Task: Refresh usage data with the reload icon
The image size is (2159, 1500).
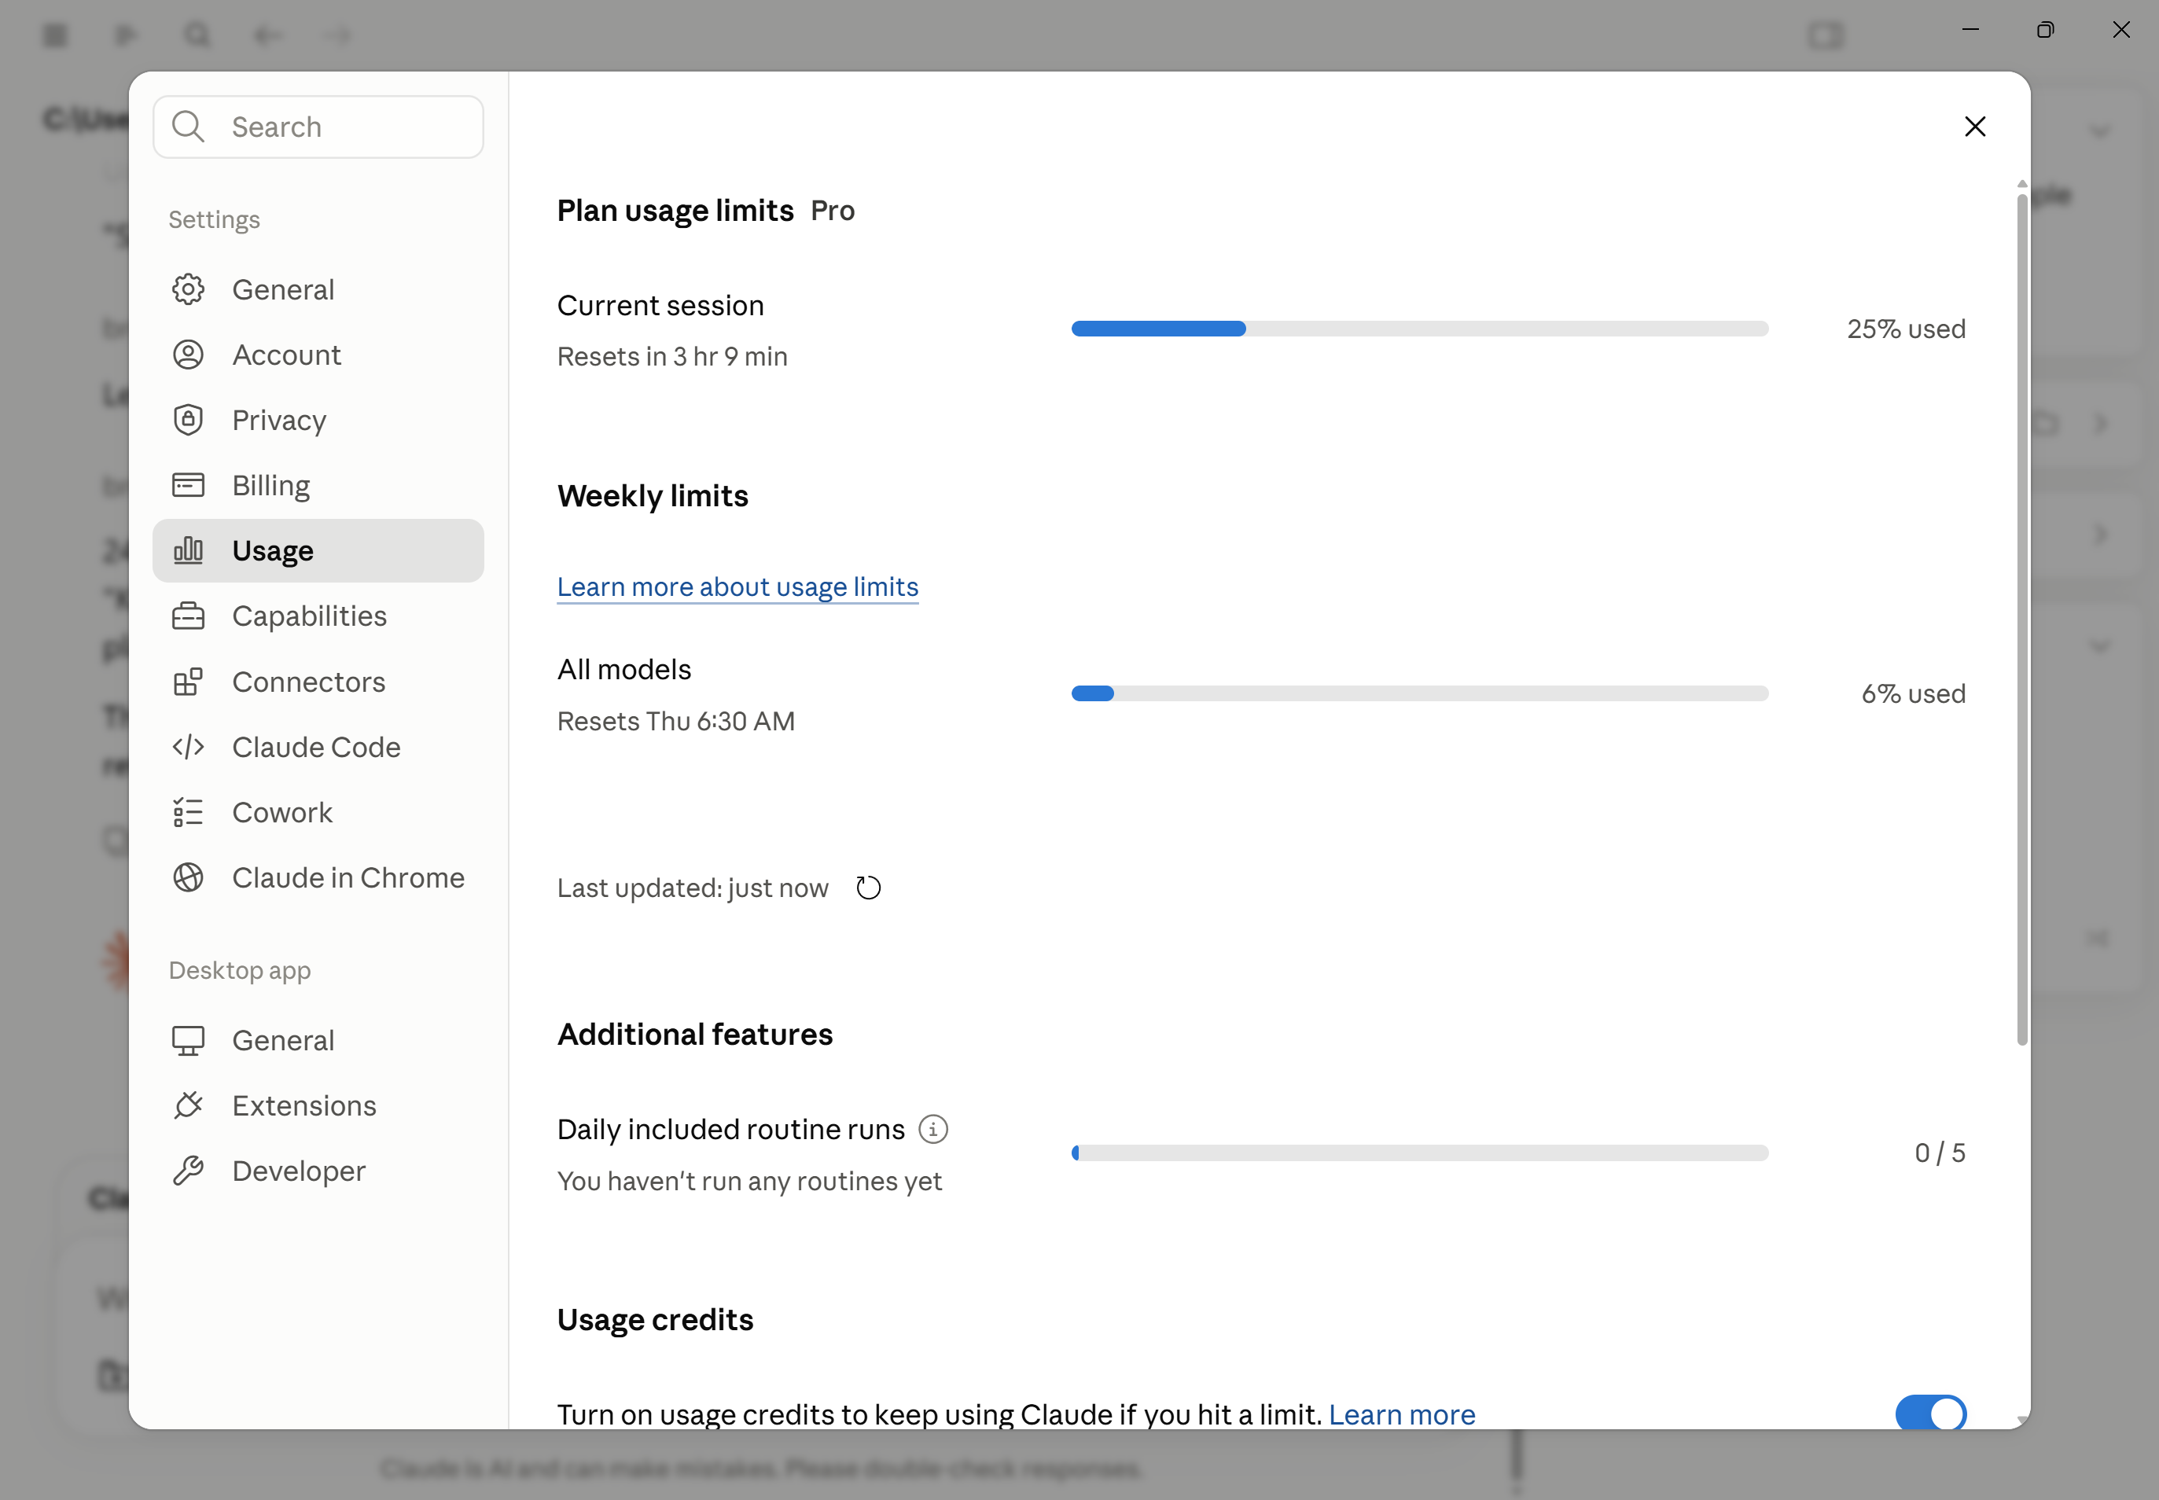Action: click(869, 888)
